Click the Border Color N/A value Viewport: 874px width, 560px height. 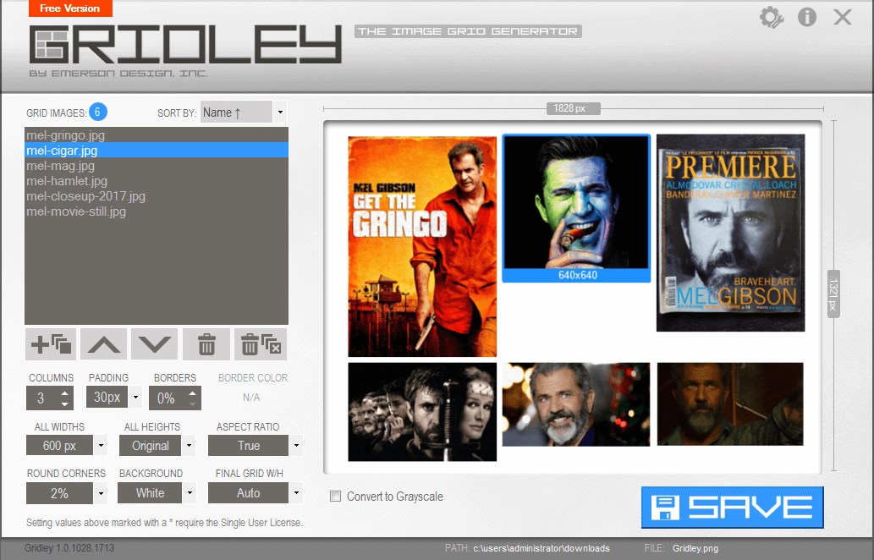tap(251, 398)
